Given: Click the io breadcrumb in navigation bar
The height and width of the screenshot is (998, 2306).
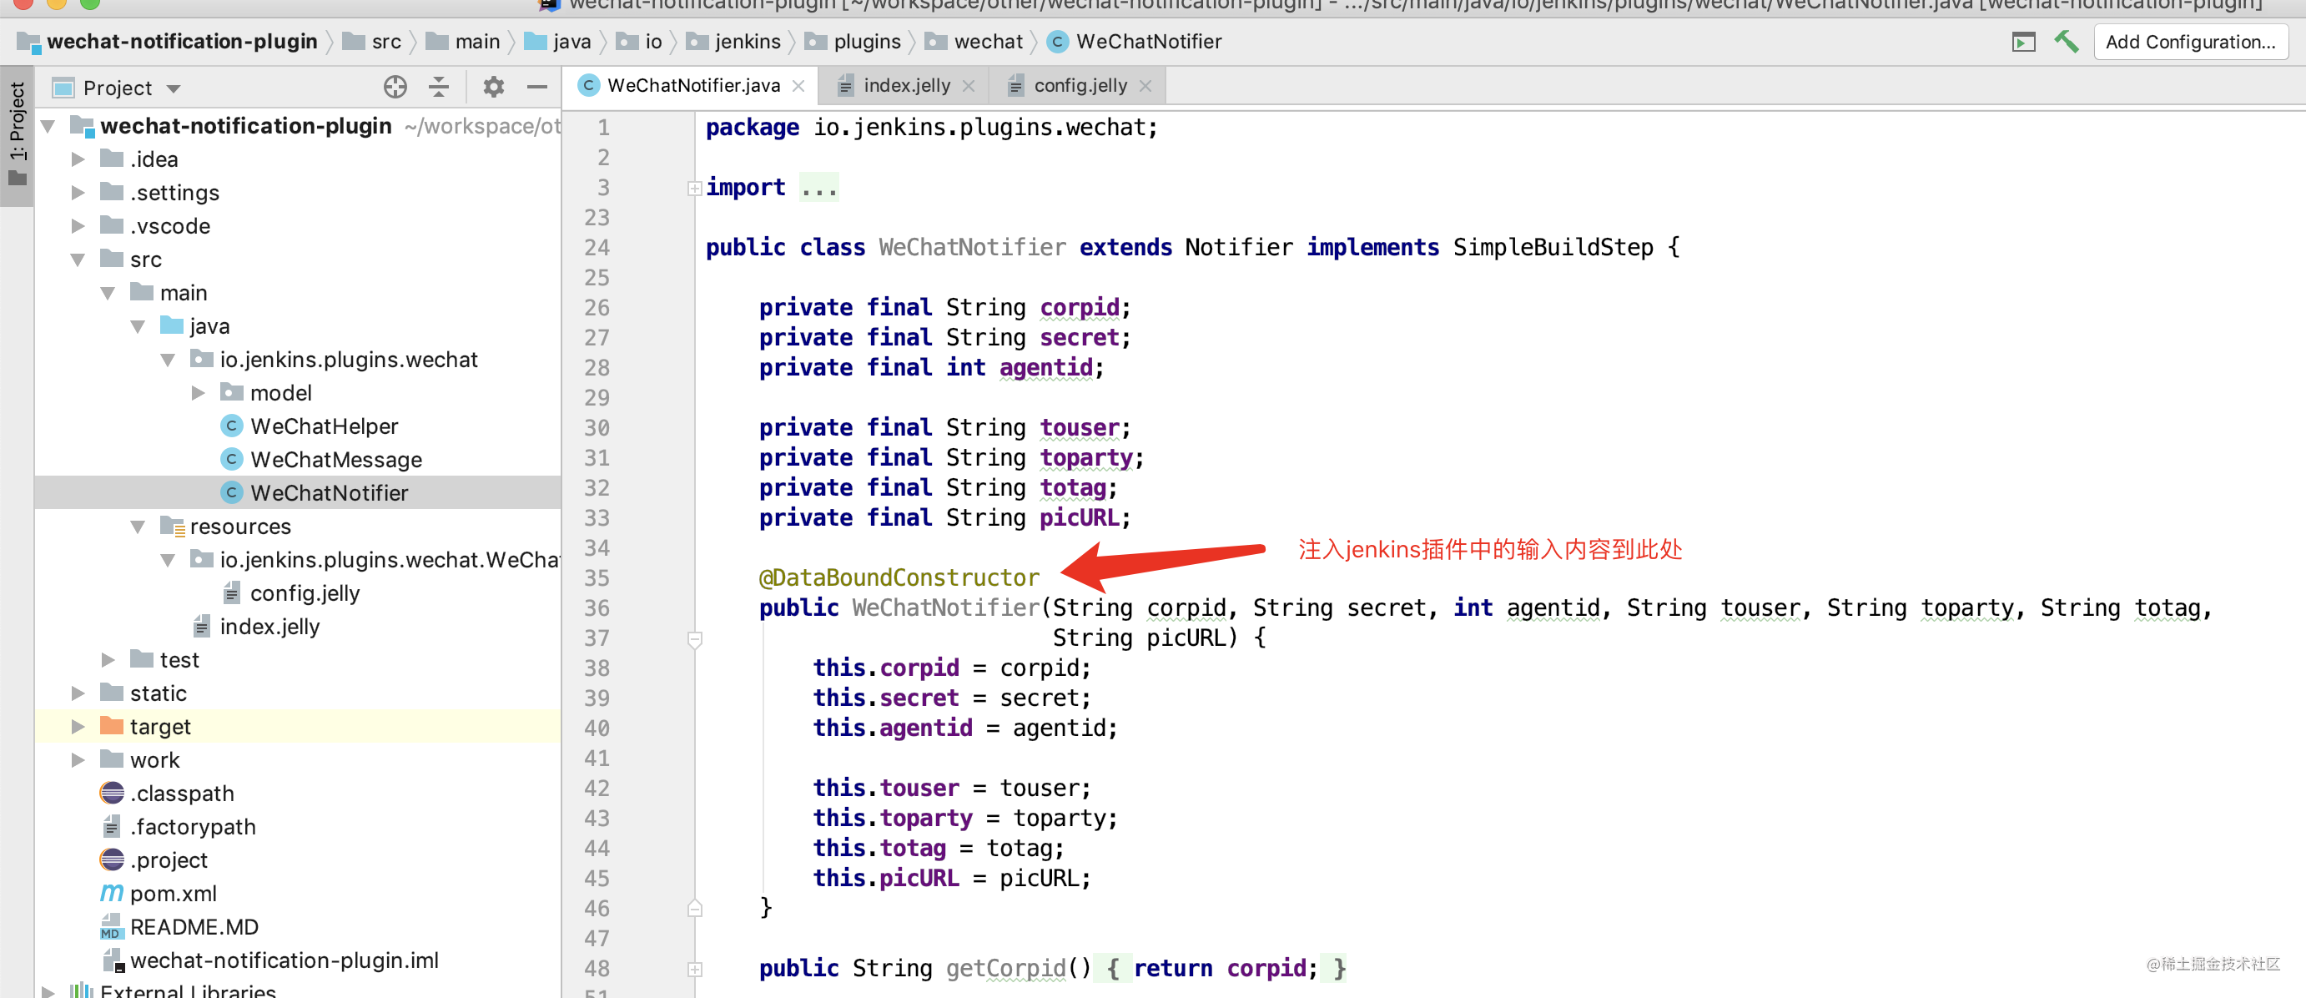Looking at the screenshot, I should (640, 41).
